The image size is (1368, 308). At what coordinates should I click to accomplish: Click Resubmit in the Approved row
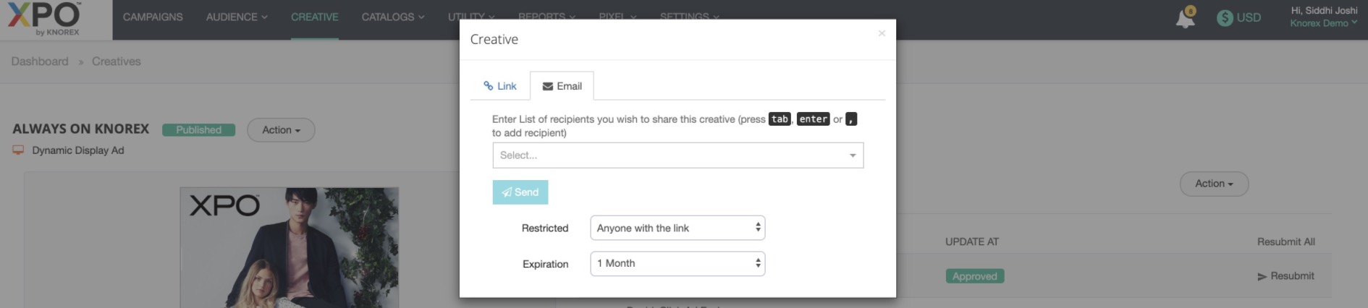(x=1285, y=276)
